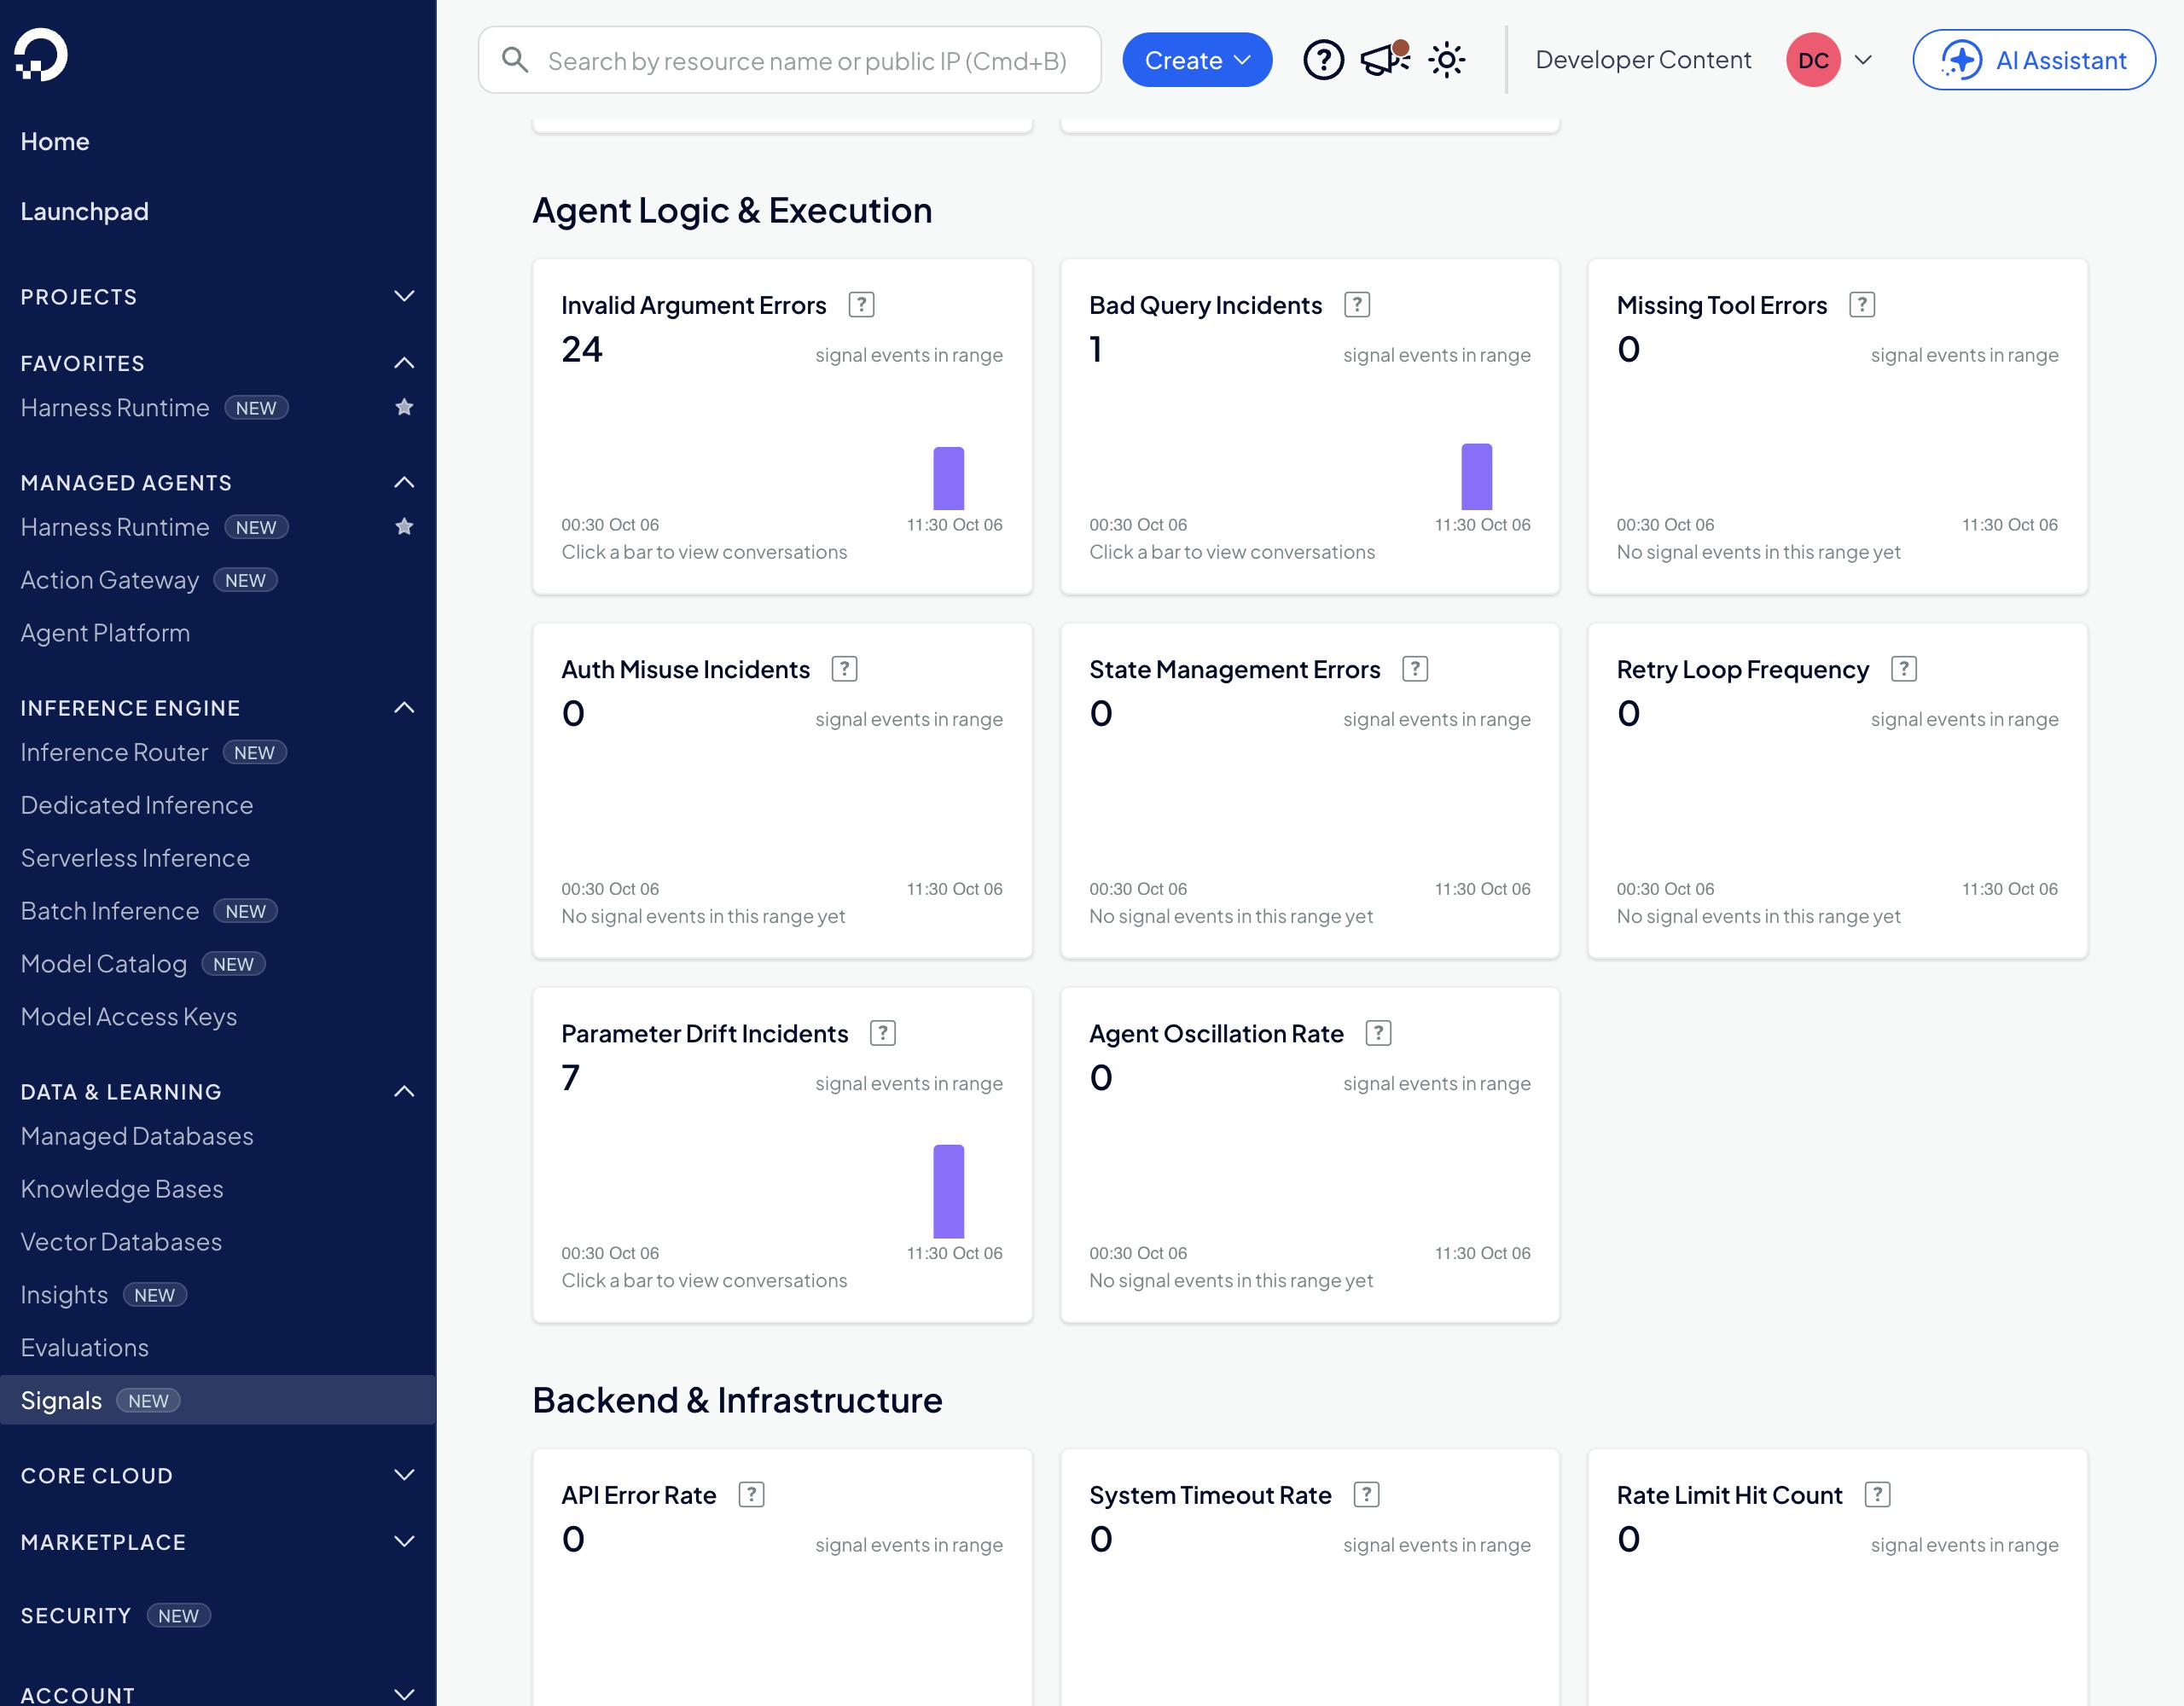This screenshot has height=1706, width=2184.
Task: Collapse the Data & Learning section
Action: click(x=217, y=1092)
